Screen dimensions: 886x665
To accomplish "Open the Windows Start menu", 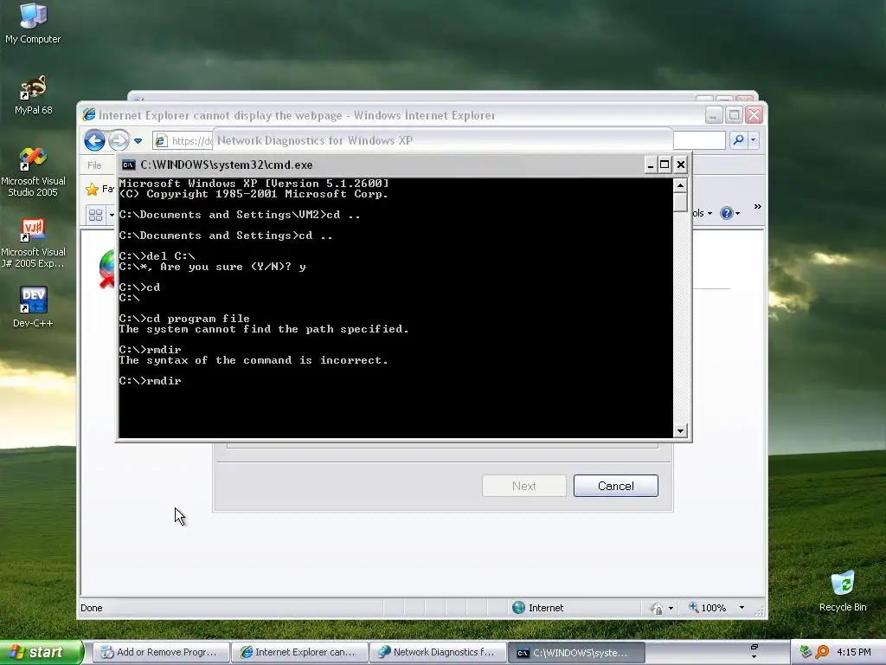I will click(42, 652).
